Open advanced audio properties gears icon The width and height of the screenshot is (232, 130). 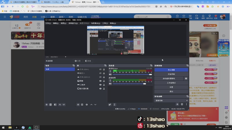tap(110, 105)
